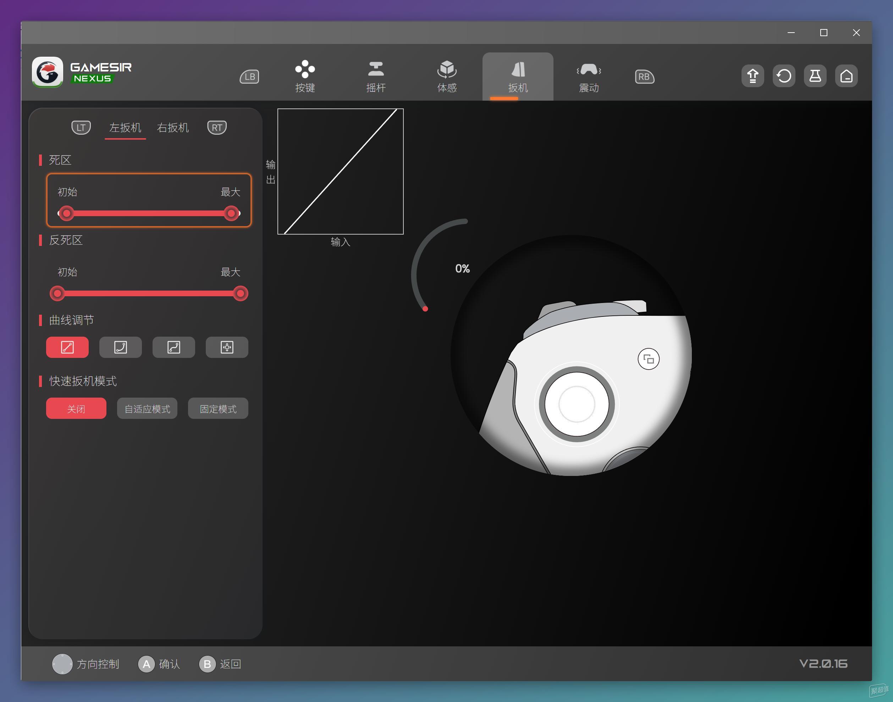Click the 反死区 section heading
This screenshot has height=702, width=893.
click(x=66, y=240)
